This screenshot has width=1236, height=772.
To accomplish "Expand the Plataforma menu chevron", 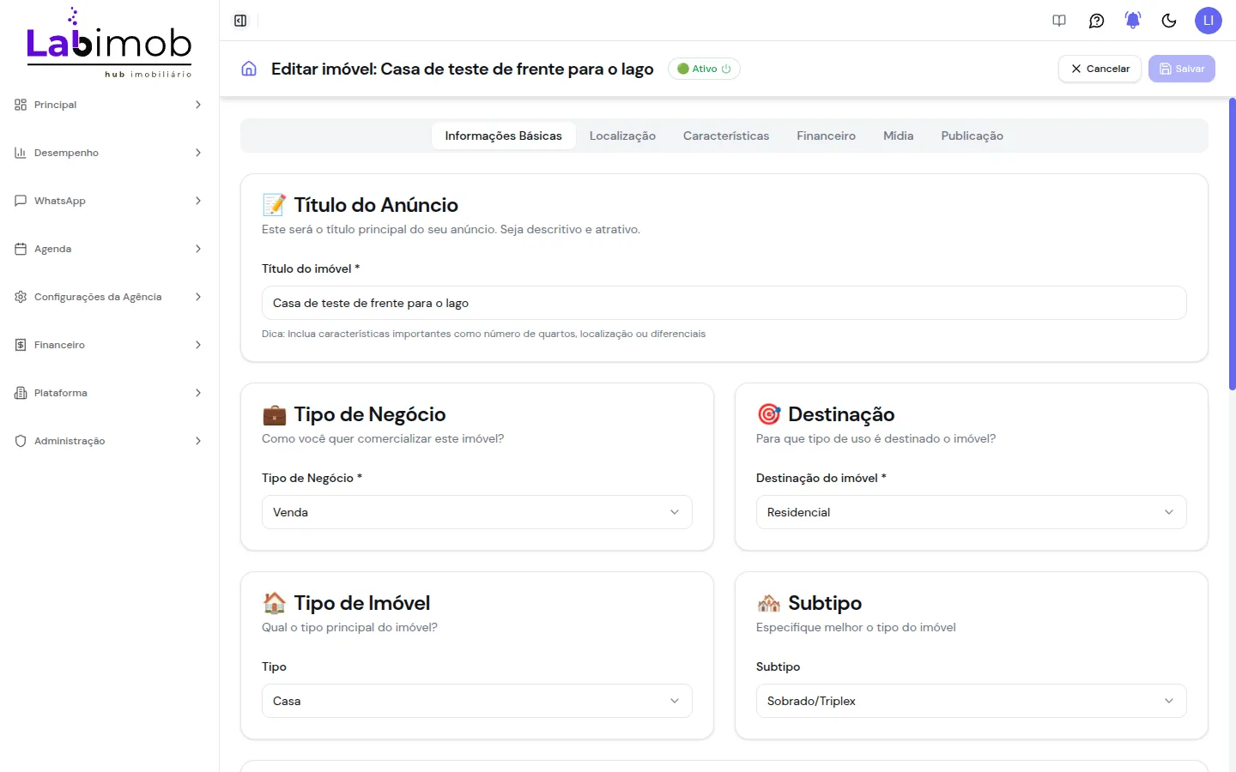I will [198, 393].
